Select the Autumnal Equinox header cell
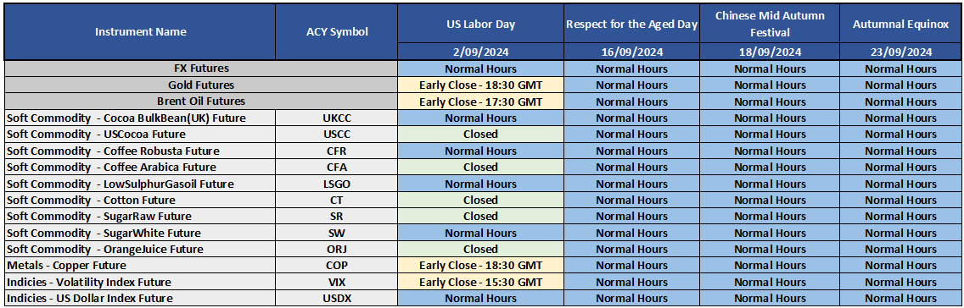This screenshot has width=964, height=308. pos(900,24)
